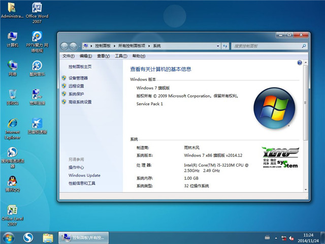The image size is (325, 244).
Task: Open 操作中心 link
Action: (x=76, y=167)
